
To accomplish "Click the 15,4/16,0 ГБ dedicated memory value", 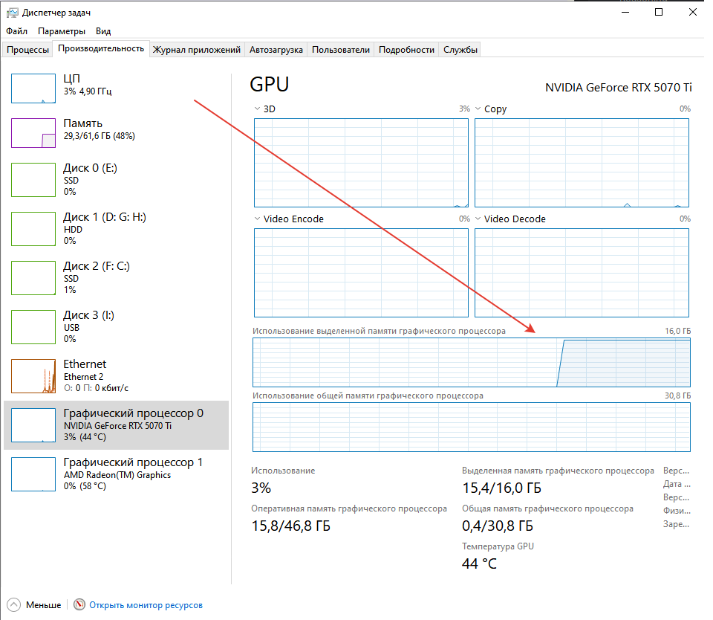I will (501, 488).
